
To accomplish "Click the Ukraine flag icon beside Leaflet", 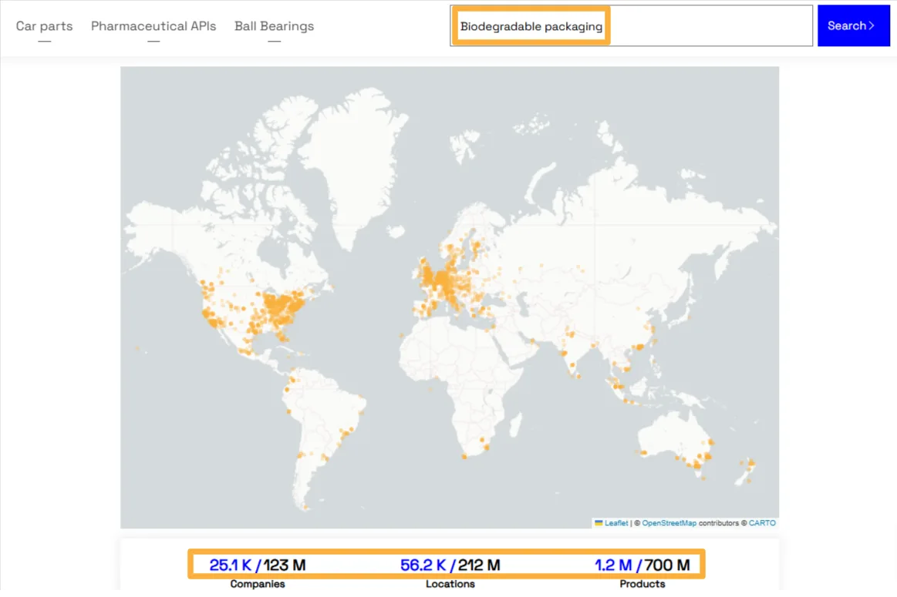I will pyautogui.click(x=599, y=523).
